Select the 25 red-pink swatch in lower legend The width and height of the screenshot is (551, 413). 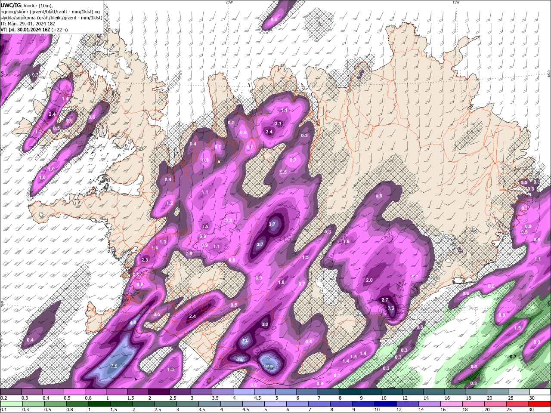(x=518, y=404)
